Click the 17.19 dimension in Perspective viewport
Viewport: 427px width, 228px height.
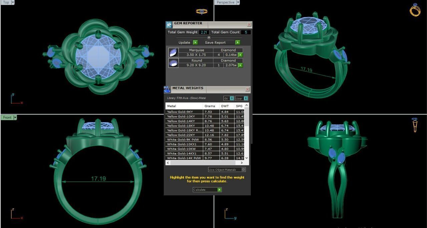coord(306,70)
